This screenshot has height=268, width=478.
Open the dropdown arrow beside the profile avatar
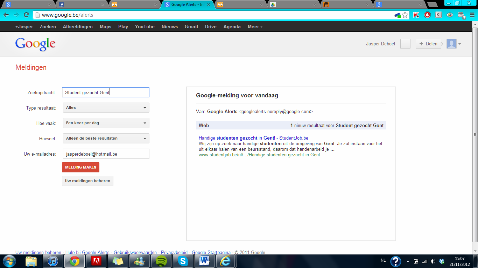tap(459, 44)
